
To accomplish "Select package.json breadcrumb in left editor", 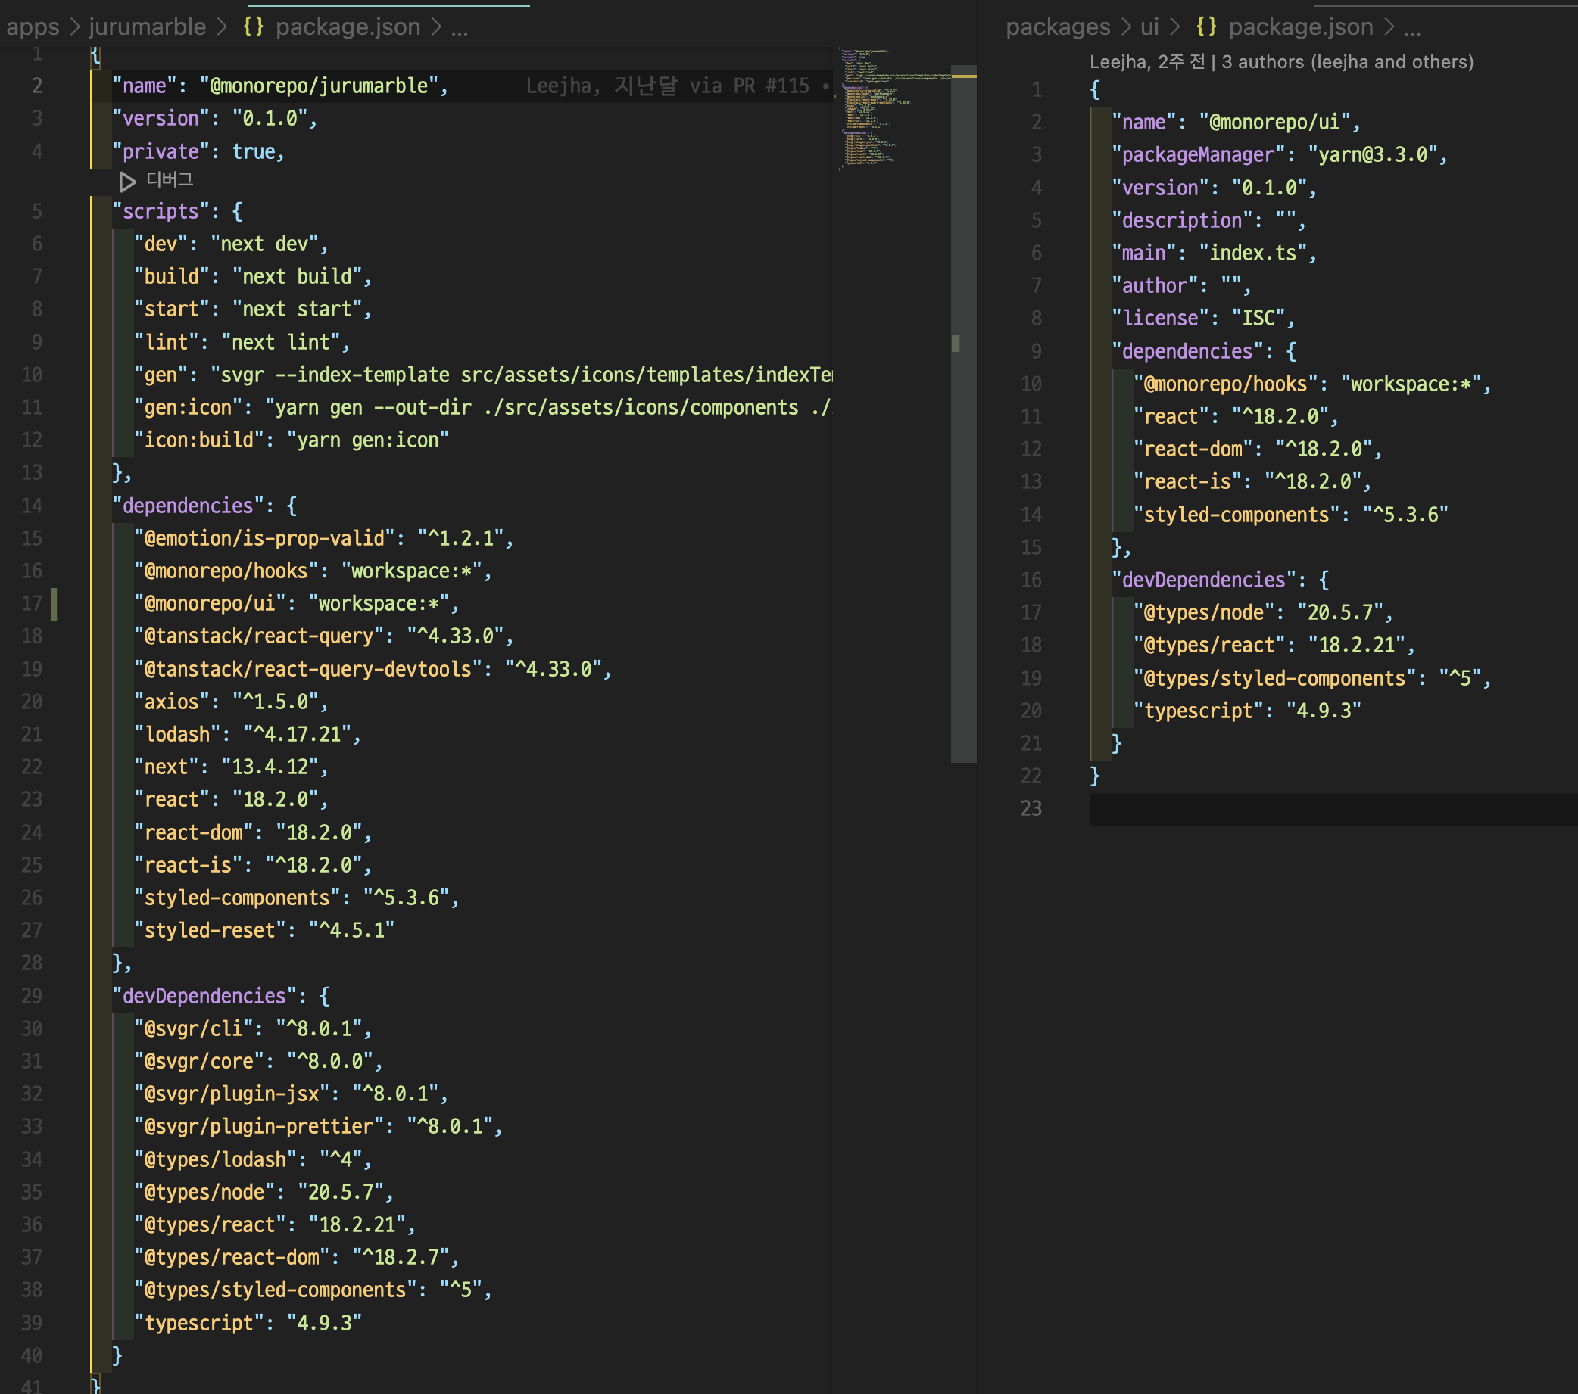I will [x=348, y=27].
